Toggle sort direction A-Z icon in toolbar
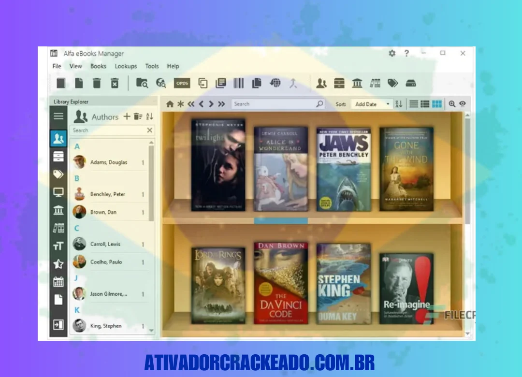The width and height of the screenshot is (522, 377). tap(399, 104)
